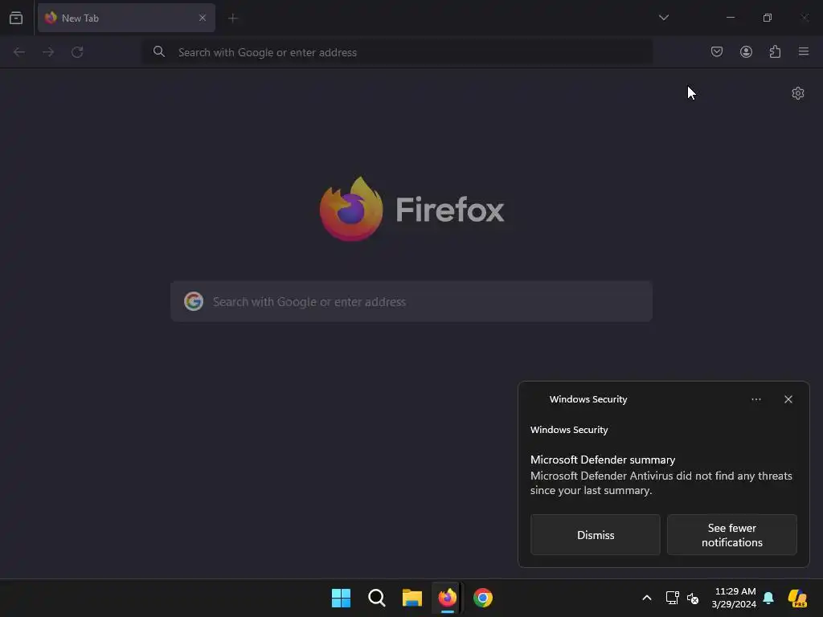Click the Dismiss button
The height and width of the screenshot is (617, 823).
(596, 534)
